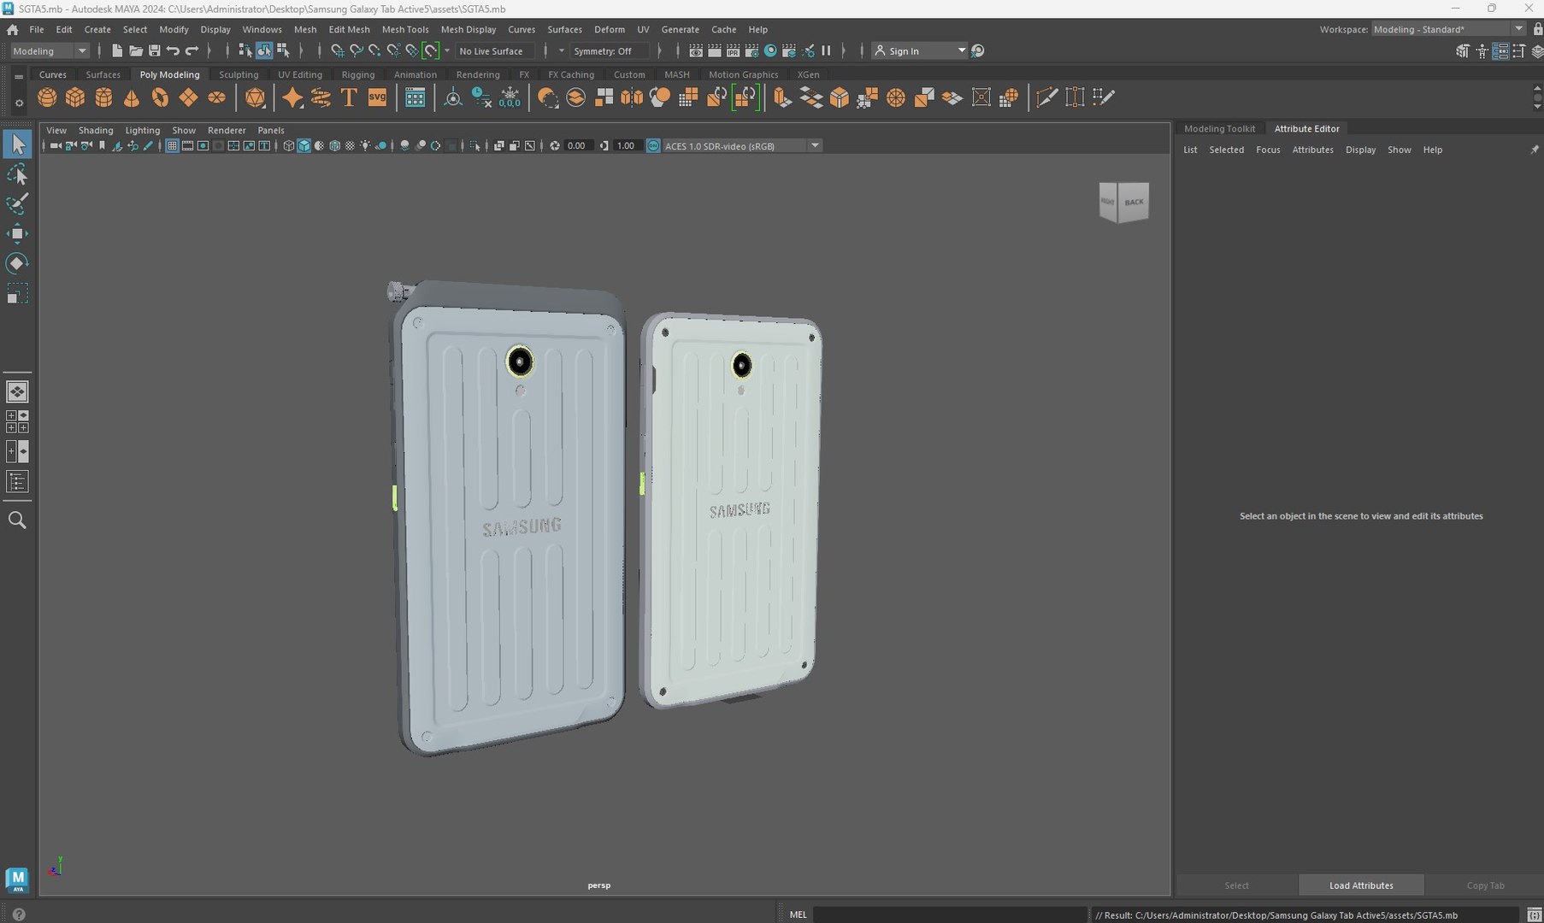The width and height of the screenshot is (1544, 923).
Task: Toggle Use All Lights bulb in viewport
Action: click(x=365, y=145)
